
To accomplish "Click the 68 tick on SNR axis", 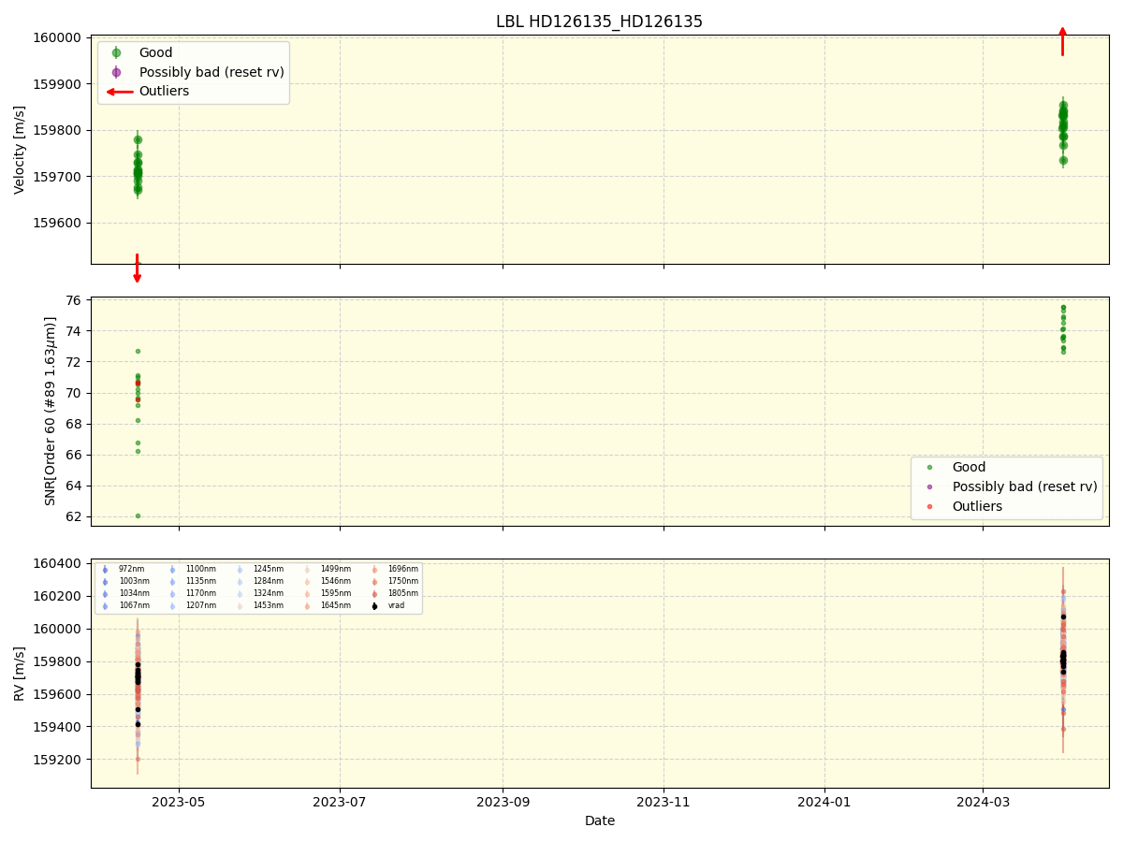I will point(73,424).
